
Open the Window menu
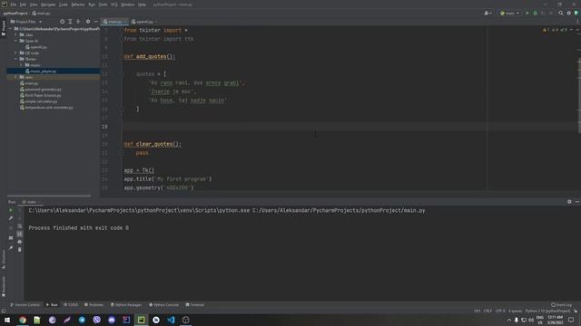pos(128,5)
